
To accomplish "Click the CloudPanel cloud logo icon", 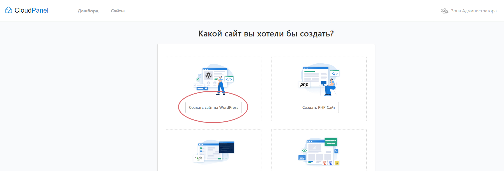I will (8, 10).
